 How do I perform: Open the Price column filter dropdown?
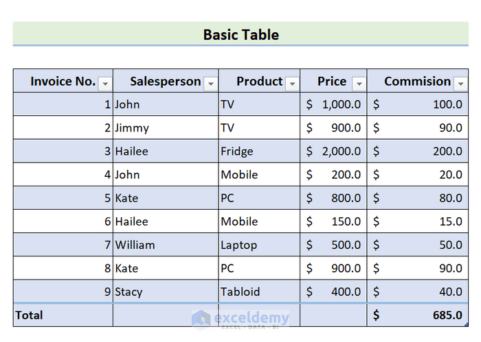pyautogui.click(x=359, y=84)
